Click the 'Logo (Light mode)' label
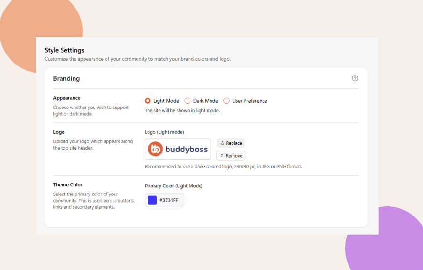423x270 pixels. coord(164,132)
